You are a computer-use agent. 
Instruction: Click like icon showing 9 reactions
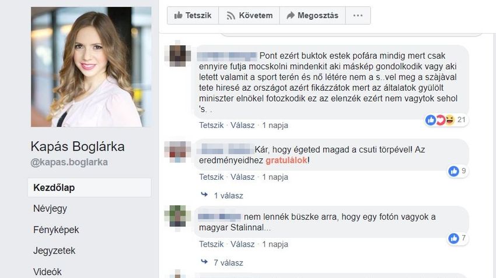click(457, 171)
